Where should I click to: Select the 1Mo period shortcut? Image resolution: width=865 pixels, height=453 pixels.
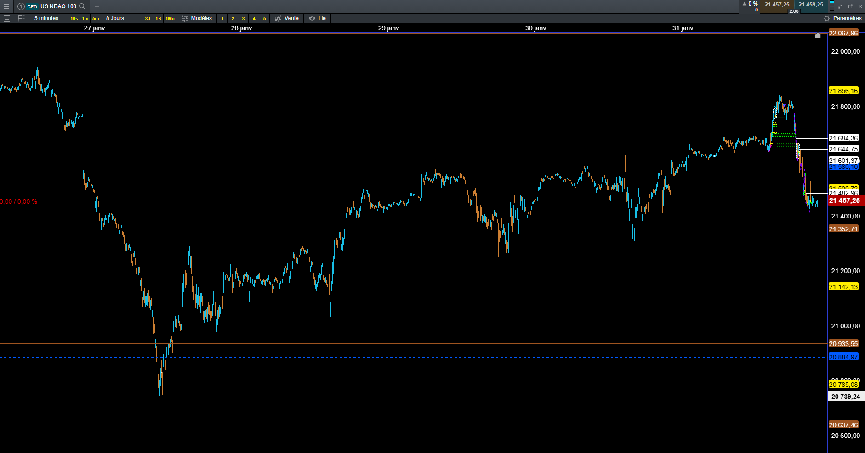pyautogui.click(x=170, y=19)
